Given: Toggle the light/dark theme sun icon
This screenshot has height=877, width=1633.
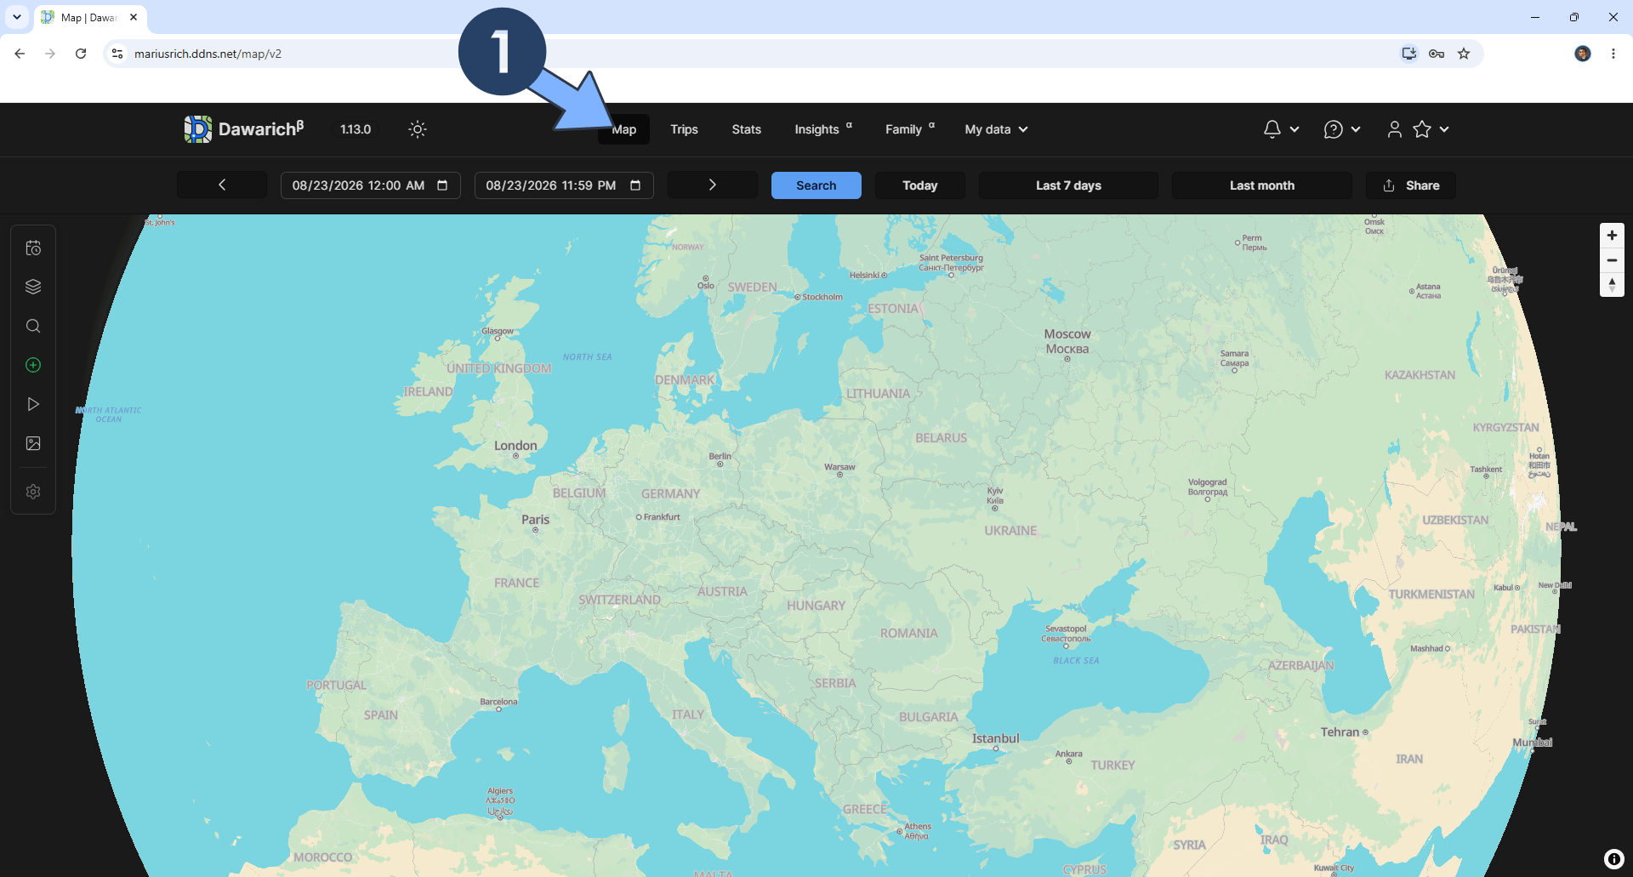Looking at the screenshot, I should coord(417,129).
